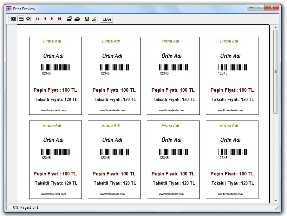Save report to file
The height and width of the screenshot is (216, 287).
(87, 19)
